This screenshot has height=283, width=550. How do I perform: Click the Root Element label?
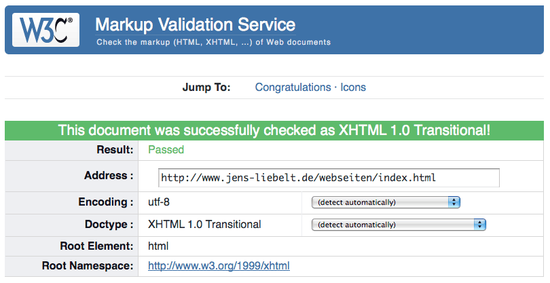coord(97,245)
